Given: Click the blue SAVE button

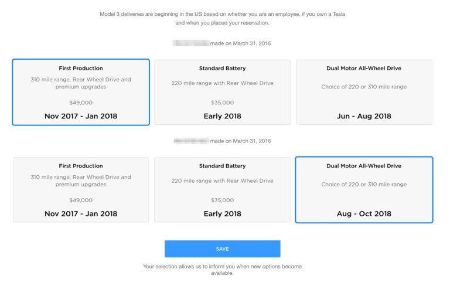Looking at the screenshot, I should (x=223, y=249).
